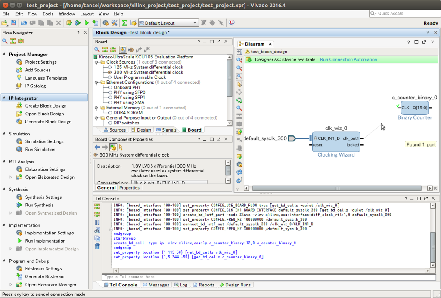The height and width of the screenshot is (298, 441).
Task: Click the Diagram horizontal scrollbar thumb
Action: [337, 188]
